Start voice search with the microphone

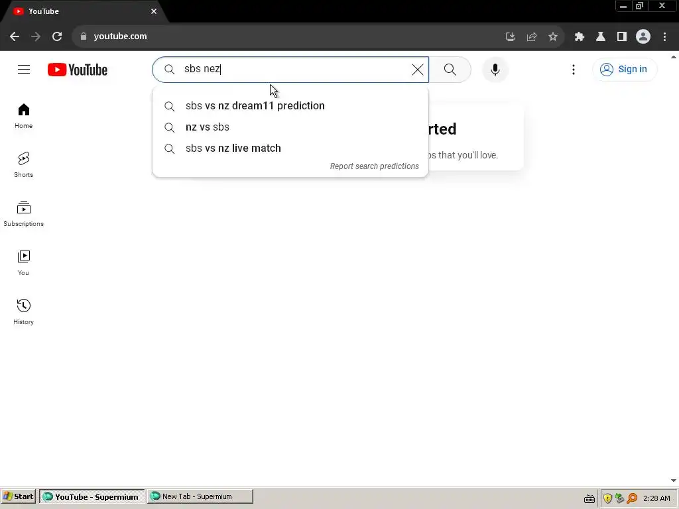pyautogui.click(x=495, y=69)
